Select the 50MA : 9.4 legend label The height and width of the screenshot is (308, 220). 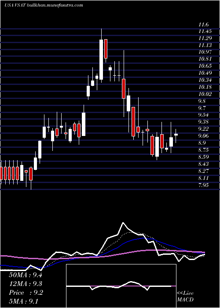[x=26, y=275]
